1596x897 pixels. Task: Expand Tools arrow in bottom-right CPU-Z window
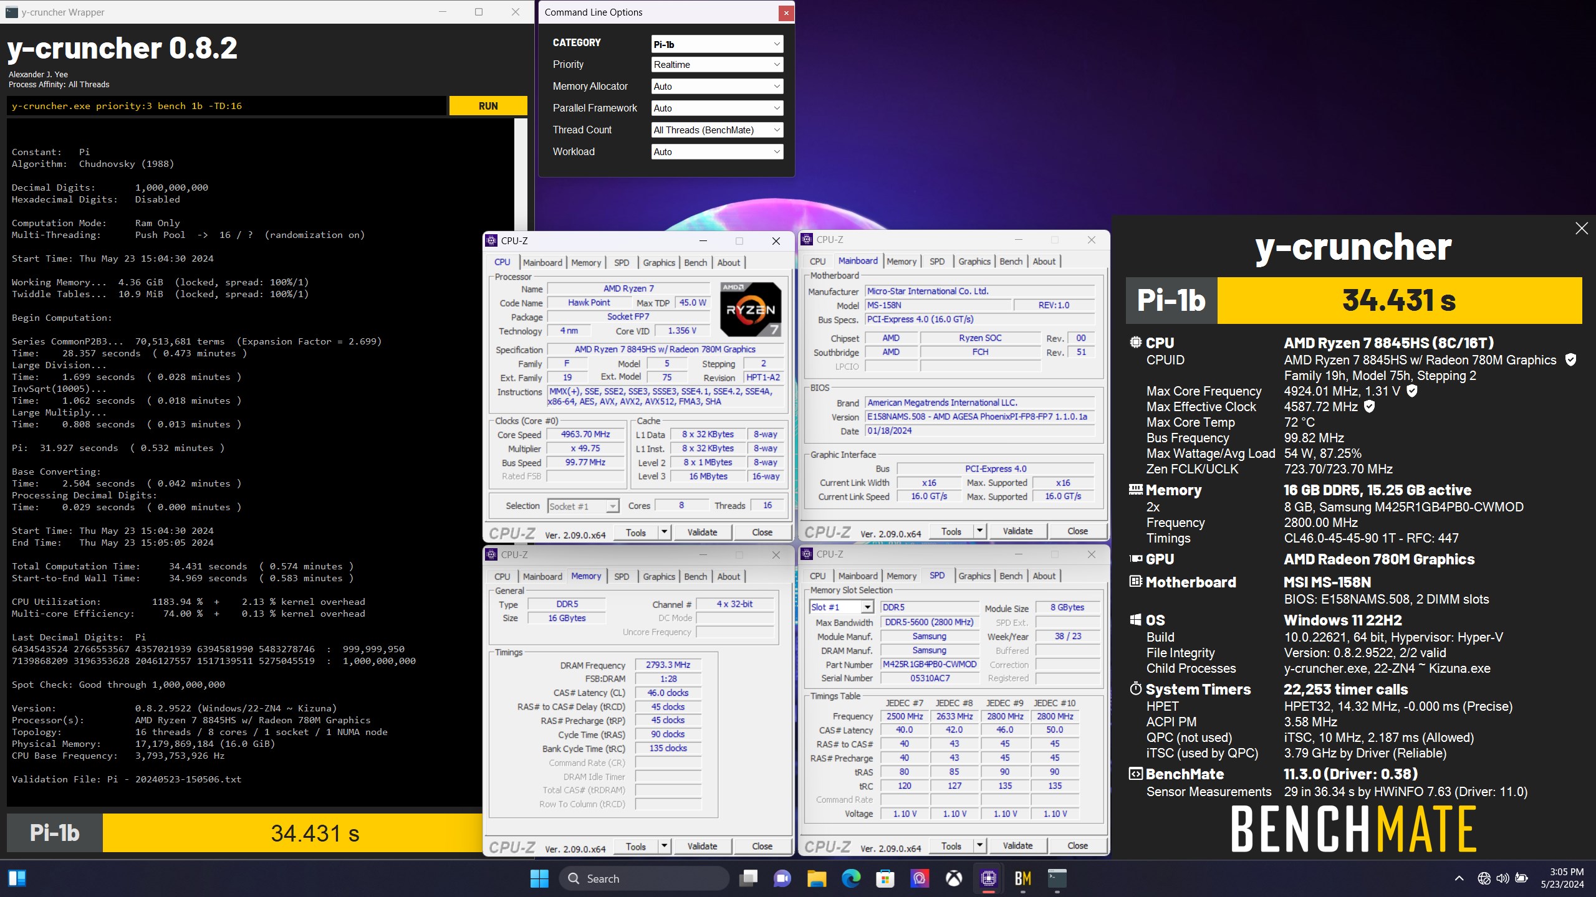coord(980,846)
